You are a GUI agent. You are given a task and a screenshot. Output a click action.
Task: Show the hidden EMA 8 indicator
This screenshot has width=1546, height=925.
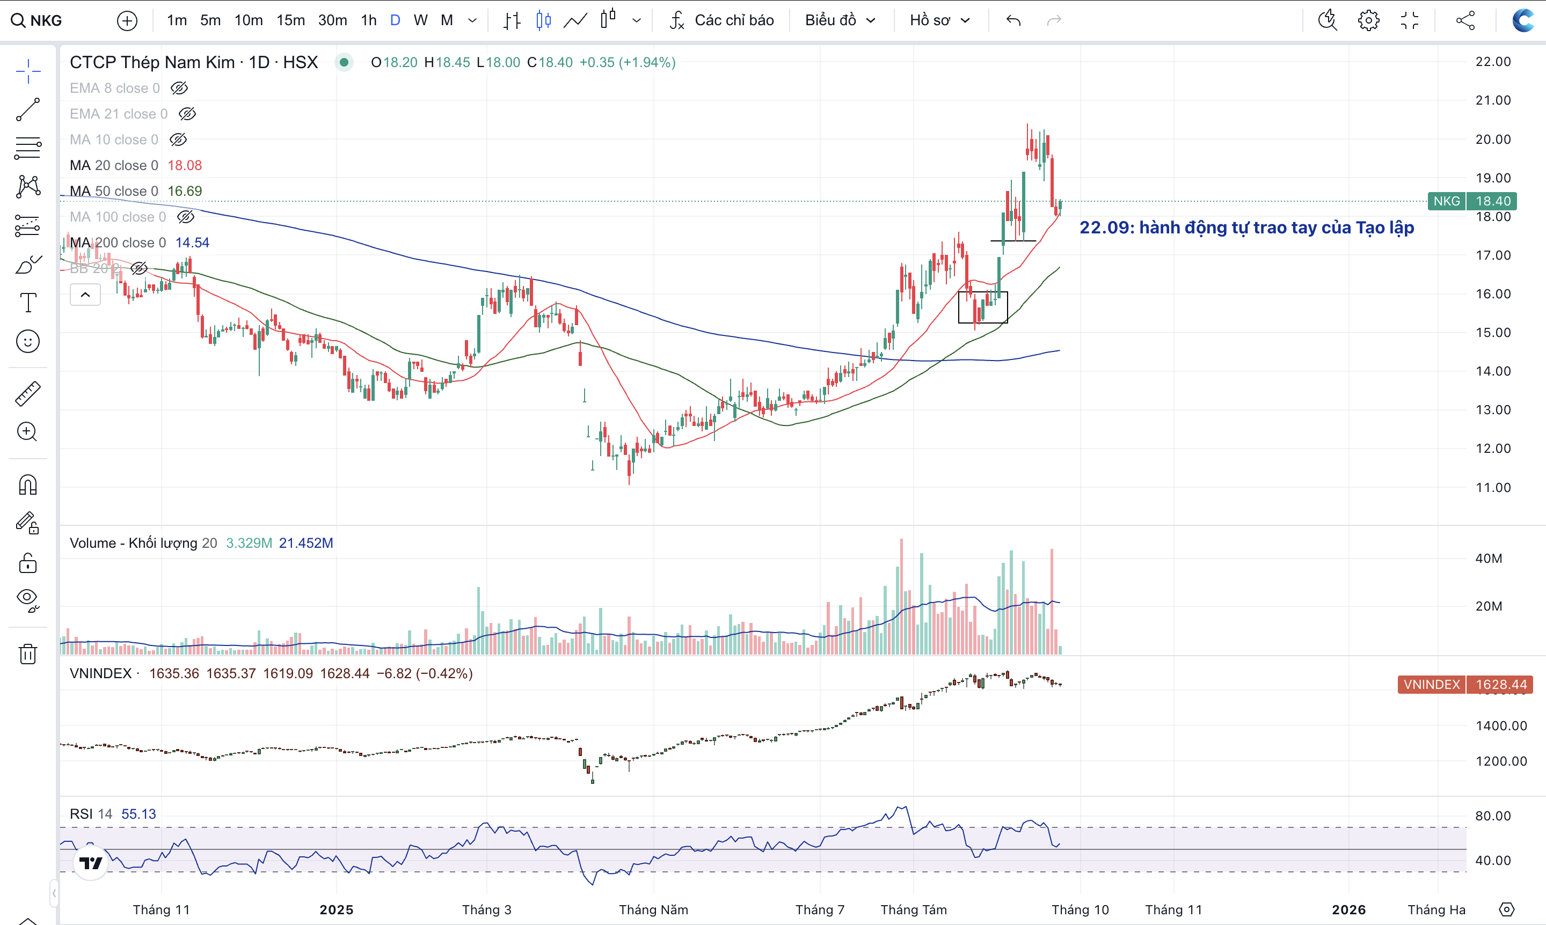pos(180,88)
